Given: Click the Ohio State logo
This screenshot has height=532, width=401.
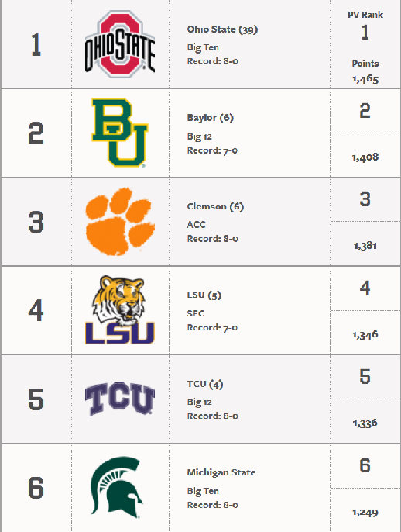Looking at the screenshot, I should pyautogui.click(x=120, y=44).
